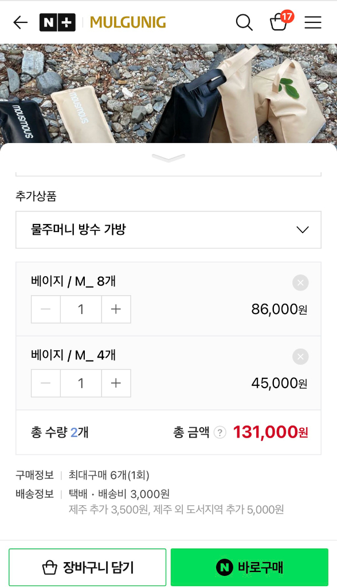Image resolution: width=337 pixels, height=588 pixels.
Task: Open the shopping cart with 17 items
Action: tap(279, 24)
